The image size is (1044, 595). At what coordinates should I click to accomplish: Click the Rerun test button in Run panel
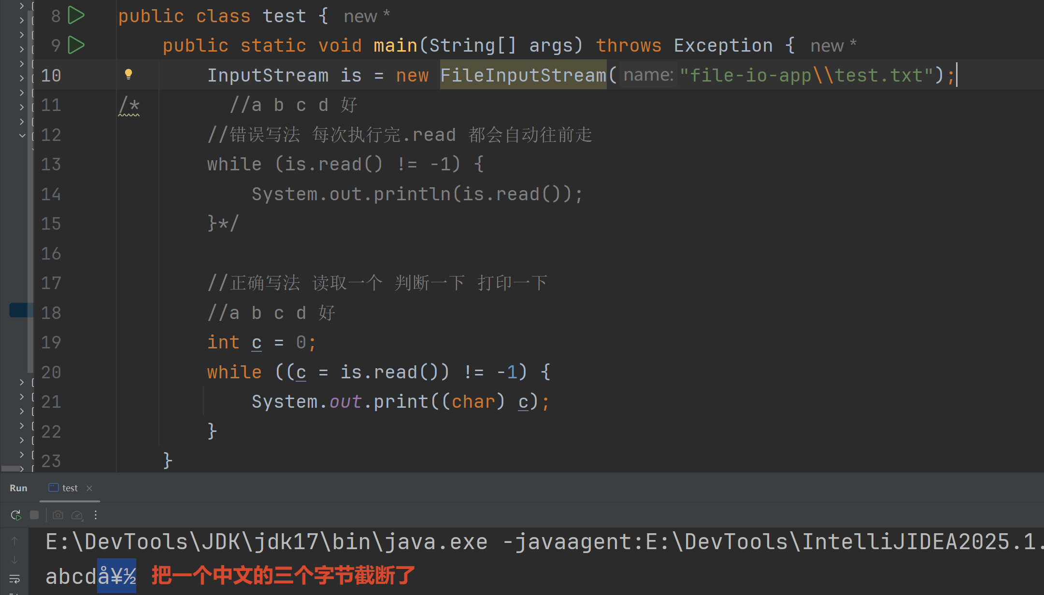(15, 515)
